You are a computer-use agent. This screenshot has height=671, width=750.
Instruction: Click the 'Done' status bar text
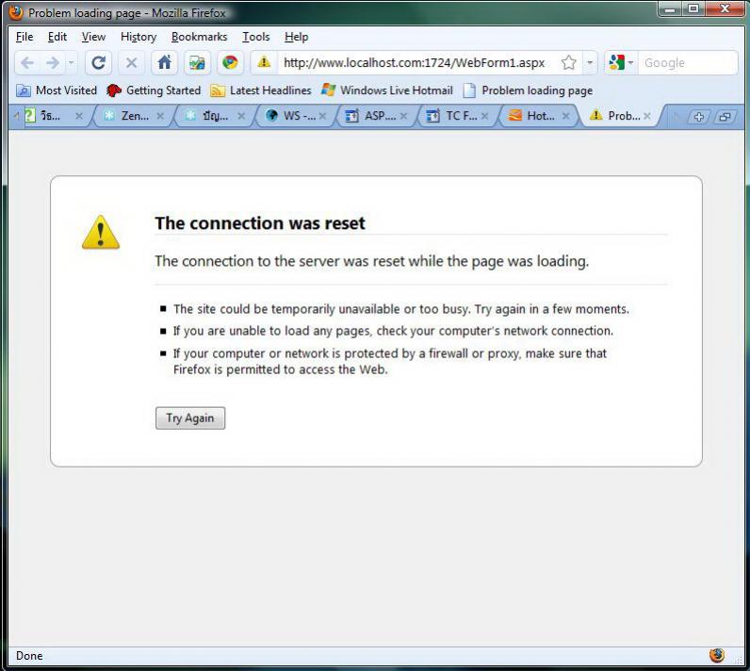[x=29, y=656]
